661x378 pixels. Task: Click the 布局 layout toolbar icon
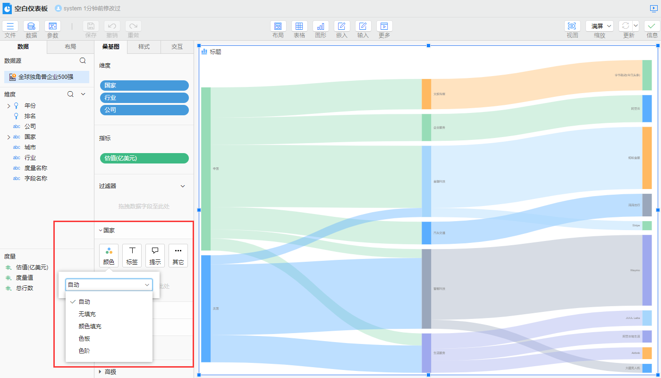tap(278, 26)
